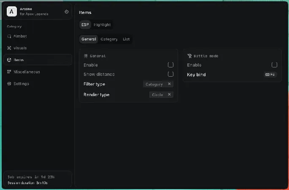Switch to the Category sub-tab
Viewport: 289px width, 190px height.
pyautogui.click(x=109, y=39)
